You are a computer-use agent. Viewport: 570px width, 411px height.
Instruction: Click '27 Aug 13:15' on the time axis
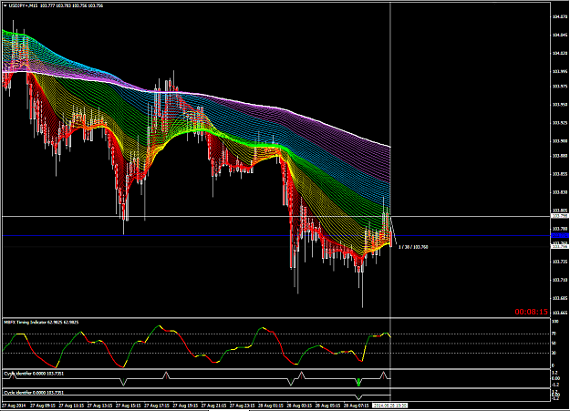(100, 406)
